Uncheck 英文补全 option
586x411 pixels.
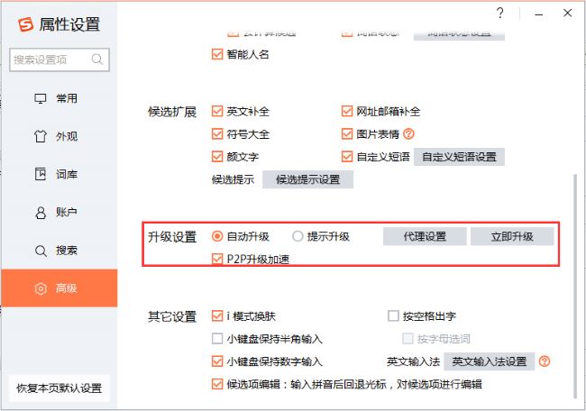(217, 111)
